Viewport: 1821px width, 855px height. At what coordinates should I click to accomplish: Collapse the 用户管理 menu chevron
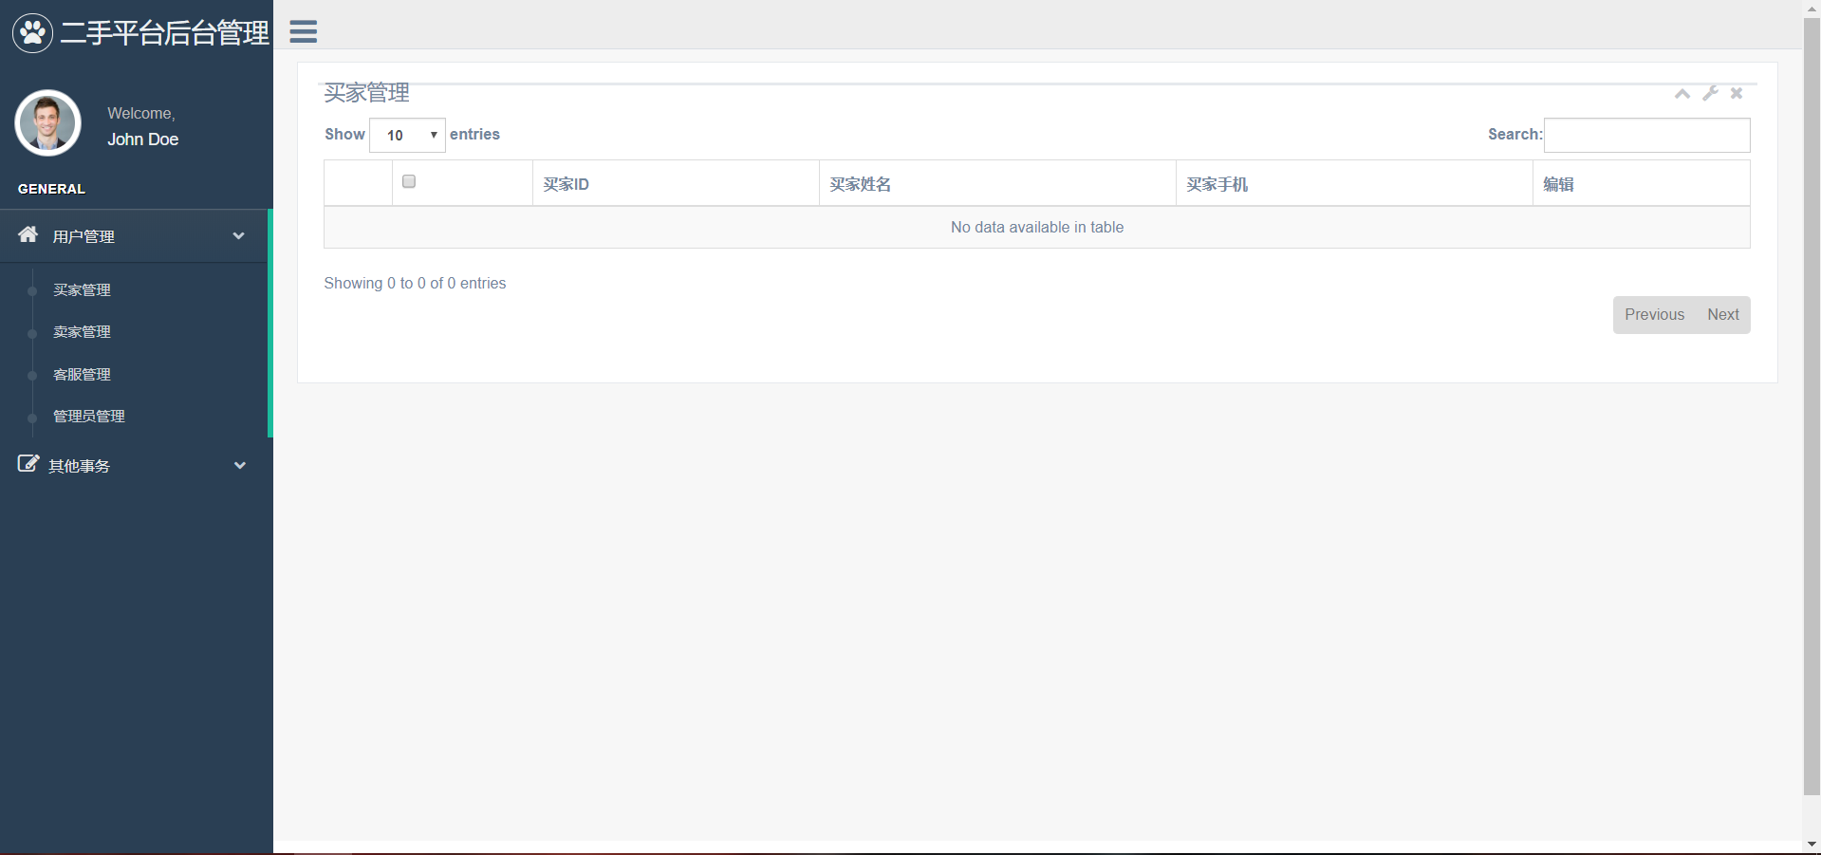coord(239,235)
